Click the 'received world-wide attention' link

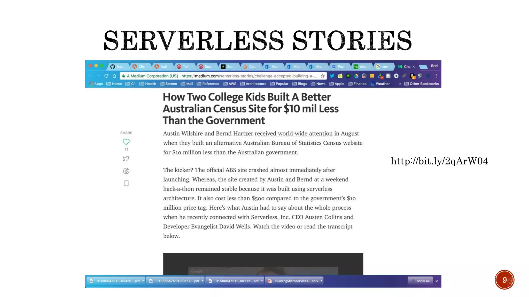tap(293, 134)
